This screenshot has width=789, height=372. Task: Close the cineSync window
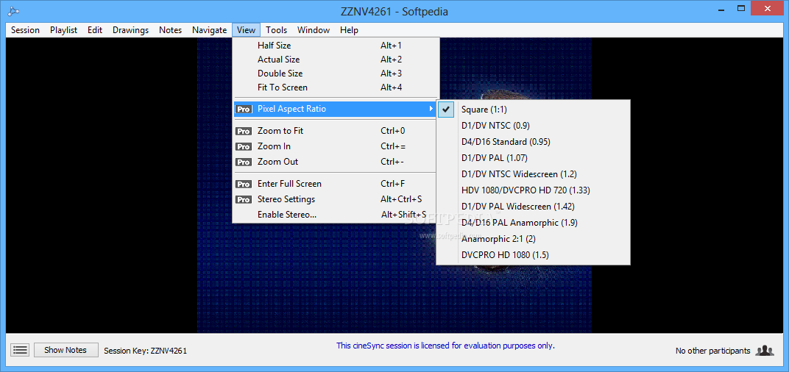pyautogui.click(x=769, y=9)
